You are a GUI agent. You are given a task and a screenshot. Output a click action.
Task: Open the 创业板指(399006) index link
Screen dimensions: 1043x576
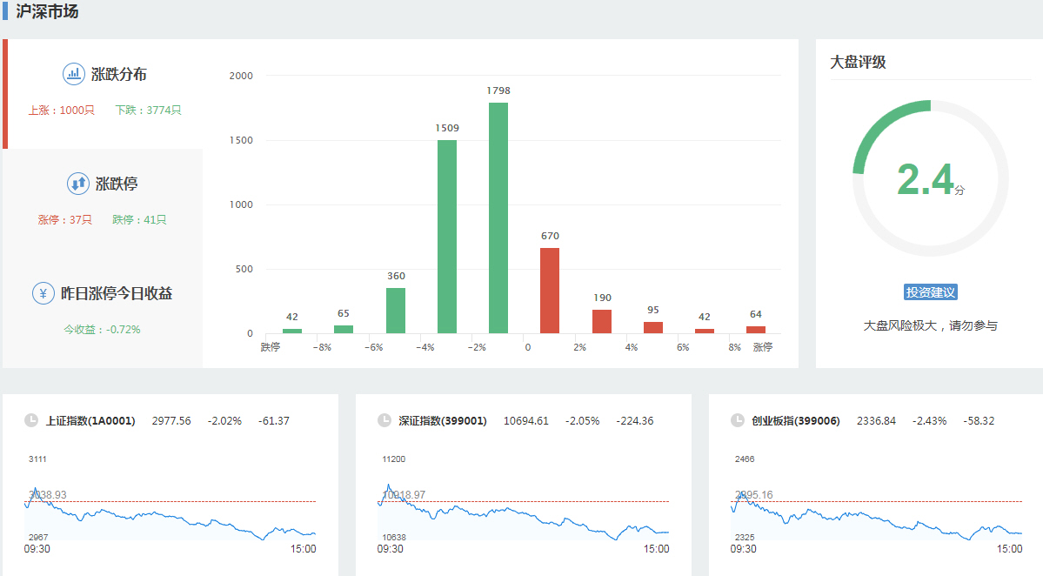coord(796,421)
